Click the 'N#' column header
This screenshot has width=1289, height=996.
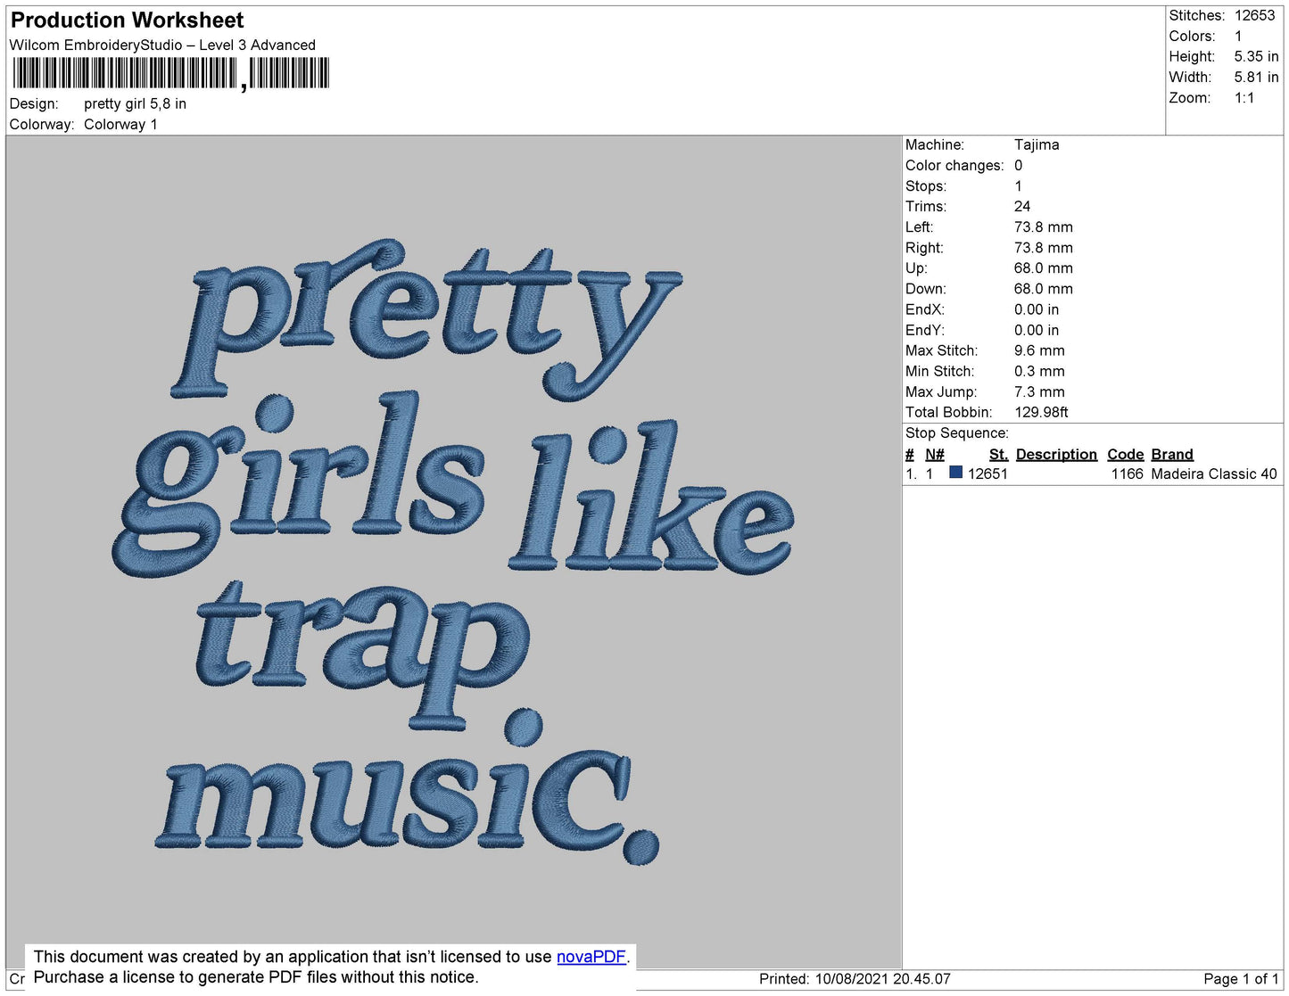pyautogui.click(x=934, y=454)
